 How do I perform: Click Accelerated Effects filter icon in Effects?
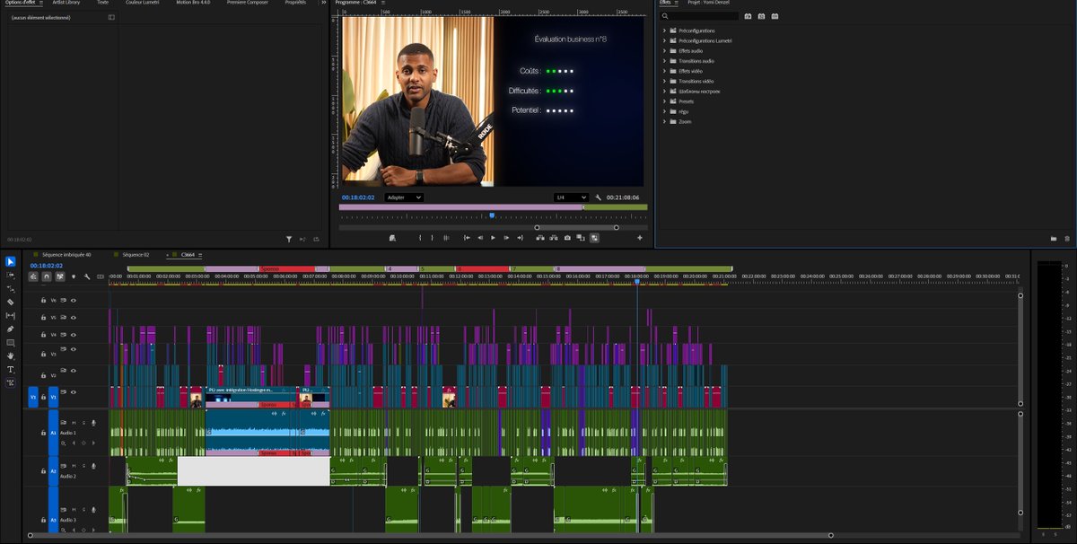pos(748,16)
